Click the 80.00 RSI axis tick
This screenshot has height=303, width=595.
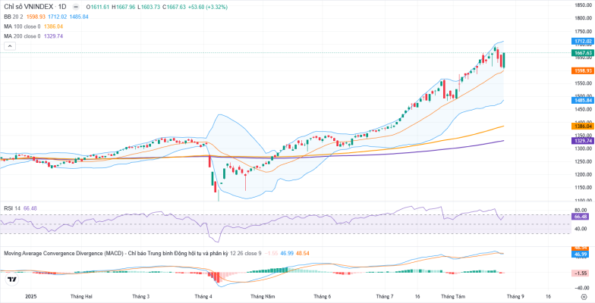pyautogui.click(x=581, y=210)
